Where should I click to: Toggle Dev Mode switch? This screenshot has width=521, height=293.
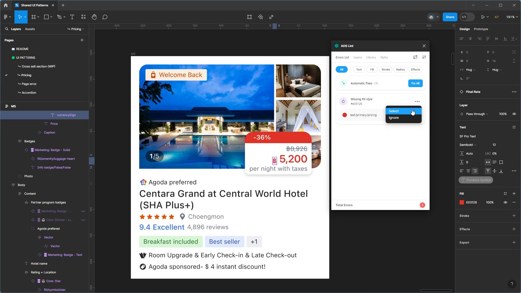pyautogui.click(x=467, y=17)
